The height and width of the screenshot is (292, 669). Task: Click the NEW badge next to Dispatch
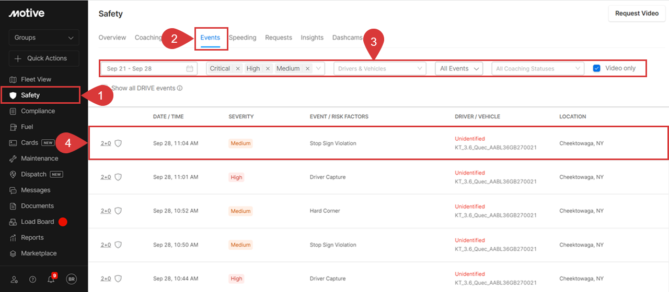pos(56,174)
